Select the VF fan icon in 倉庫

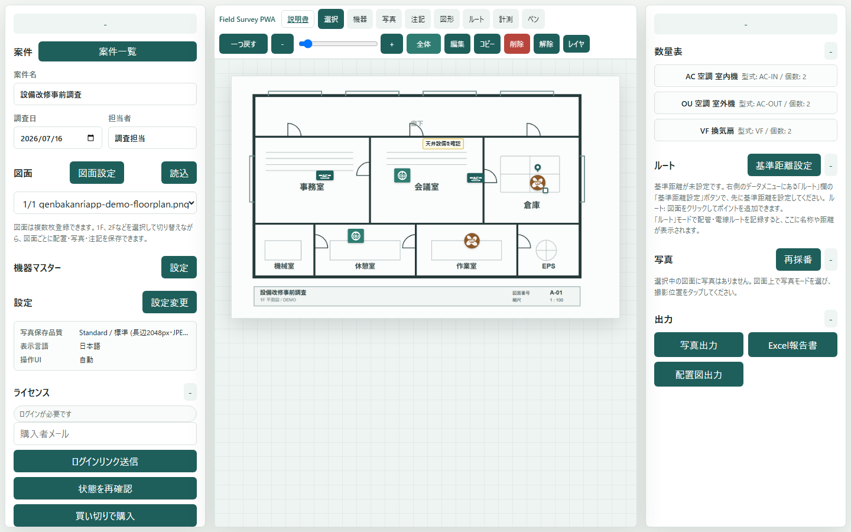(537, 183)
